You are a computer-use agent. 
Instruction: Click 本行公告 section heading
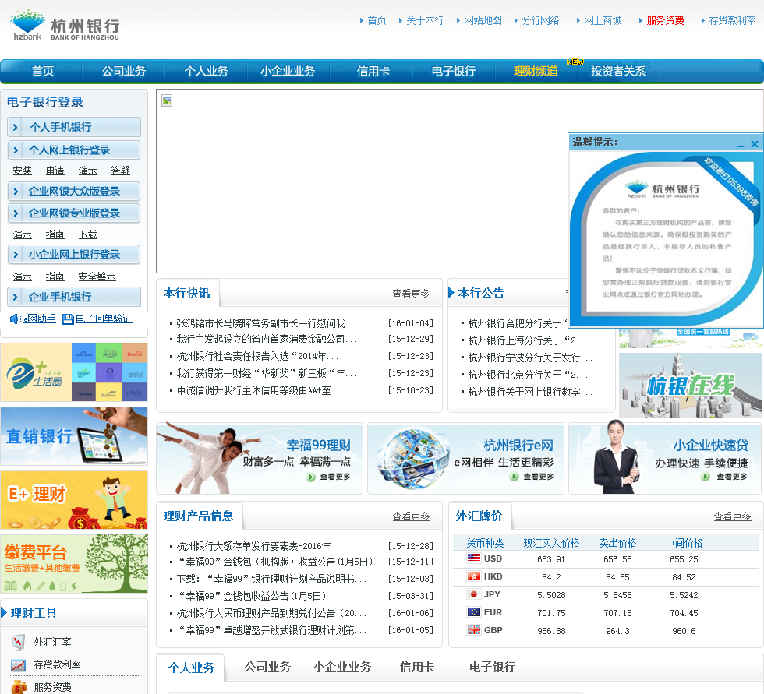click(481, 293)
